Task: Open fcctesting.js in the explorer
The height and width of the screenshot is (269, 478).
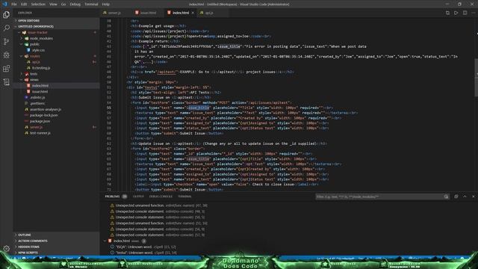Action: click(41, 68)
